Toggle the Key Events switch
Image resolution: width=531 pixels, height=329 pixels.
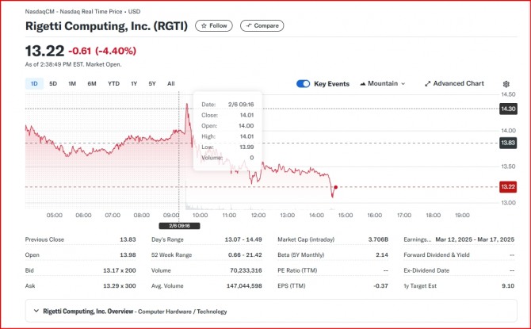pos(304,83)
